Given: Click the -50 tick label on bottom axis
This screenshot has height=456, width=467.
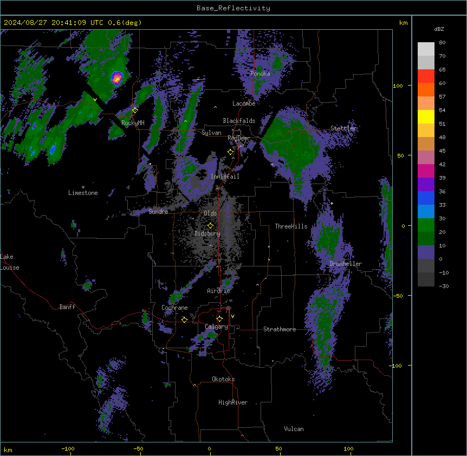Looking at the screenshot, I should click(x=138, y=448).
